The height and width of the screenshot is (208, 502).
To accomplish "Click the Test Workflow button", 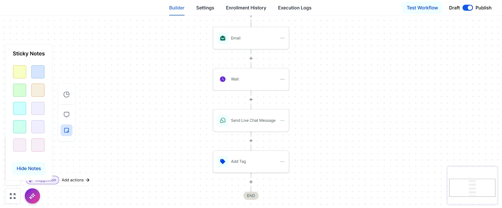I will point(422,8).
